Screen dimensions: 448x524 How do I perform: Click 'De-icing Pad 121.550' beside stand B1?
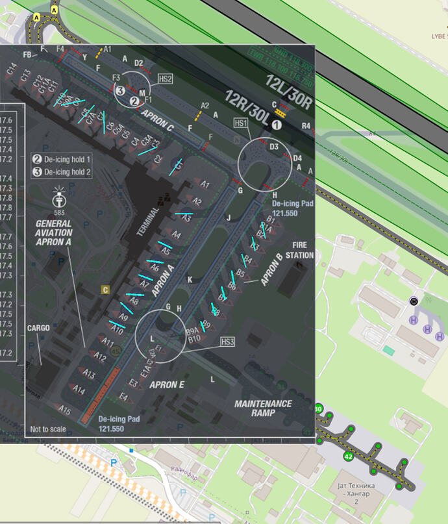pos(293,208)
